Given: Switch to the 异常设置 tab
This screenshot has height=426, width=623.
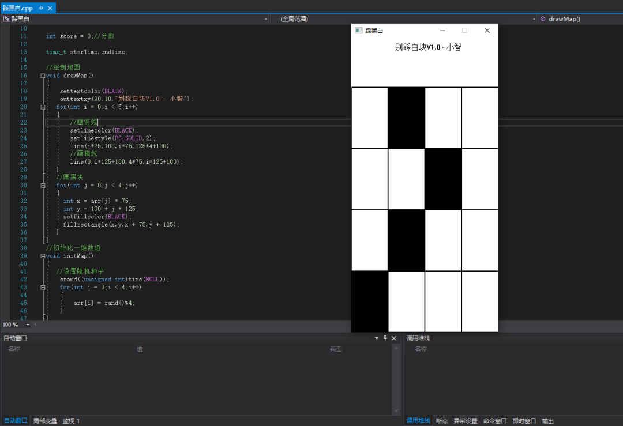Looking at the screenshot, I should click(x=466, y=421).
